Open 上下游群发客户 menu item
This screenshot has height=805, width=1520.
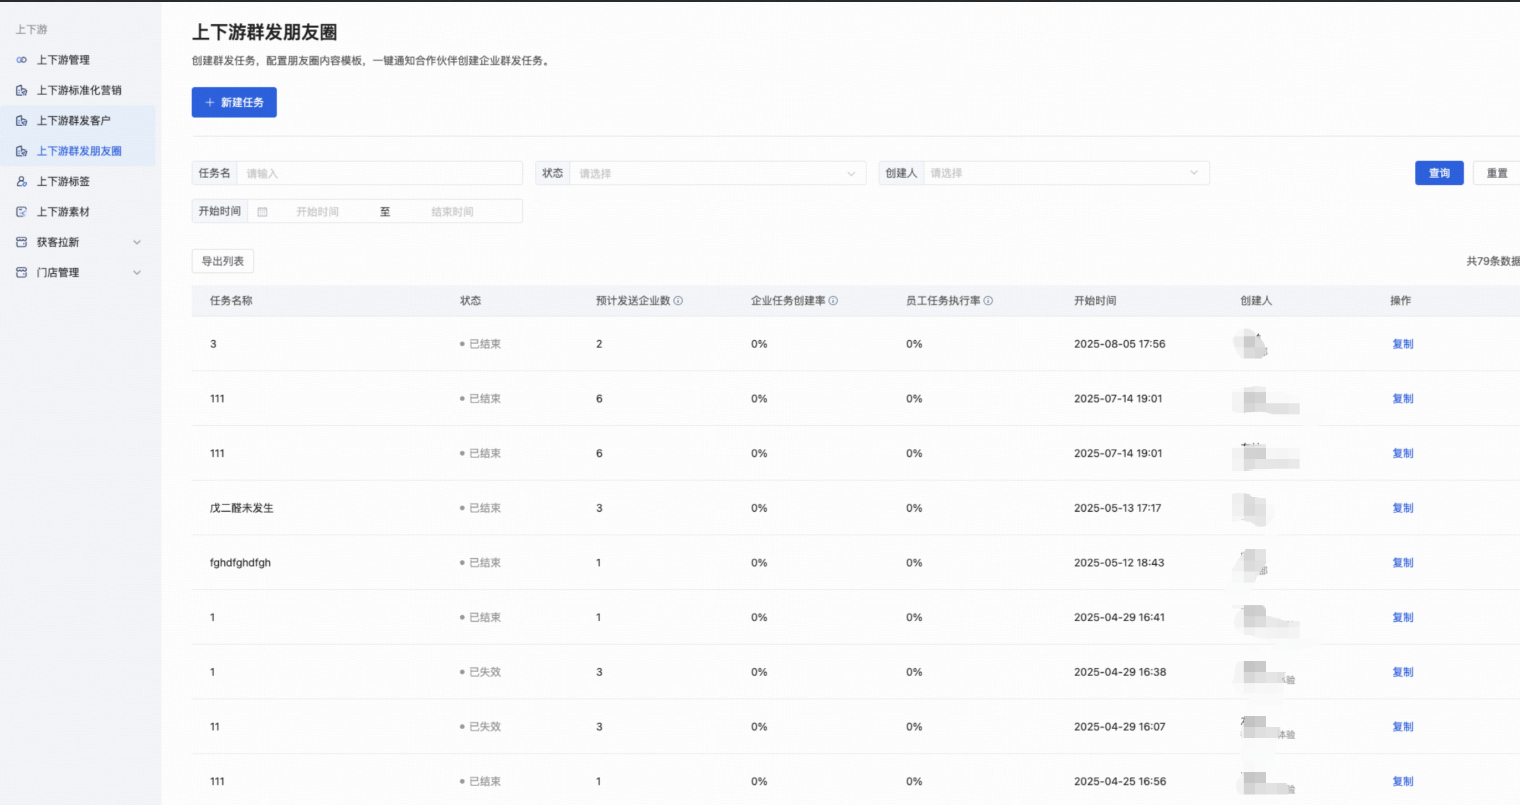pos(78,120)
